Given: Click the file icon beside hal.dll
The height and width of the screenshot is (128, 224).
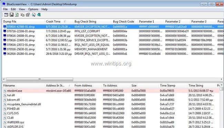Looking at the screenshot, I should click(5, 95).
